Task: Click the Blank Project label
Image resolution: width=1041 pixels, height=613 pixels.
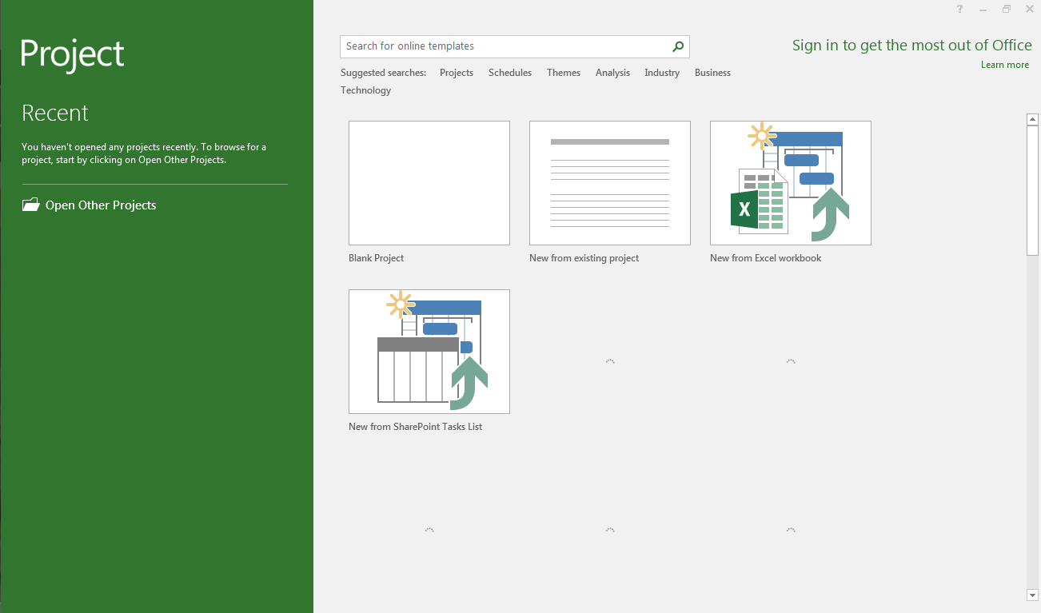Action: coord(377,258)
